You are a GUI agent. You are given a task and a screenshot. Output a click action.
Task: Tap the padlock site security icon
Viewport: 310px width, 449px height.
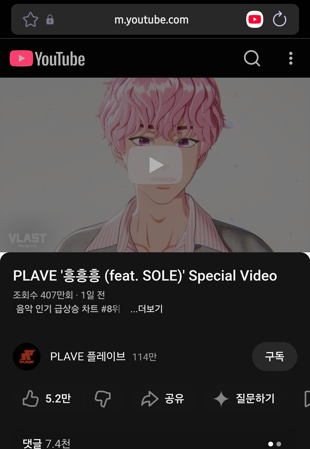click(50, 19)
